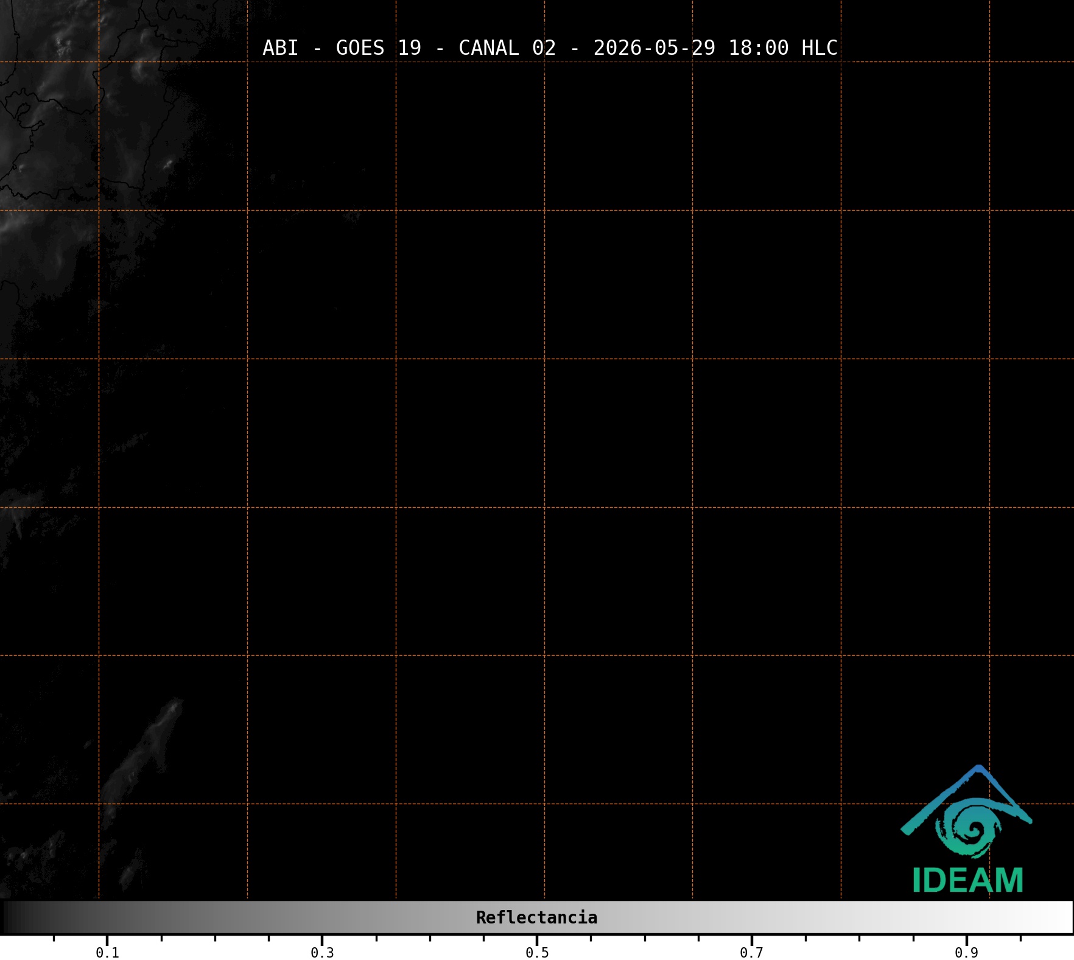The image size is (1074, 960).
Task: Click the Reflectancia colorbar label
Action: point(536,917)
